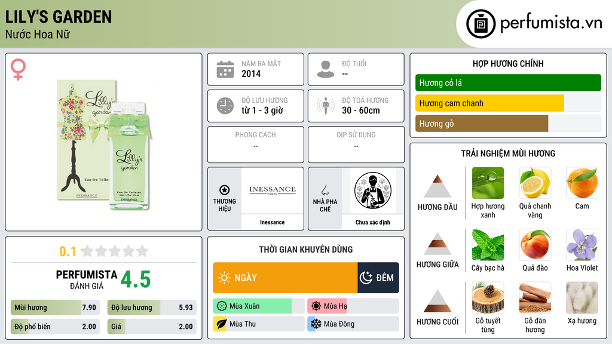Screen dimensions: 612x344
Task: Click the Hương giữa pyramid icon
Action: tap(437, 244)
